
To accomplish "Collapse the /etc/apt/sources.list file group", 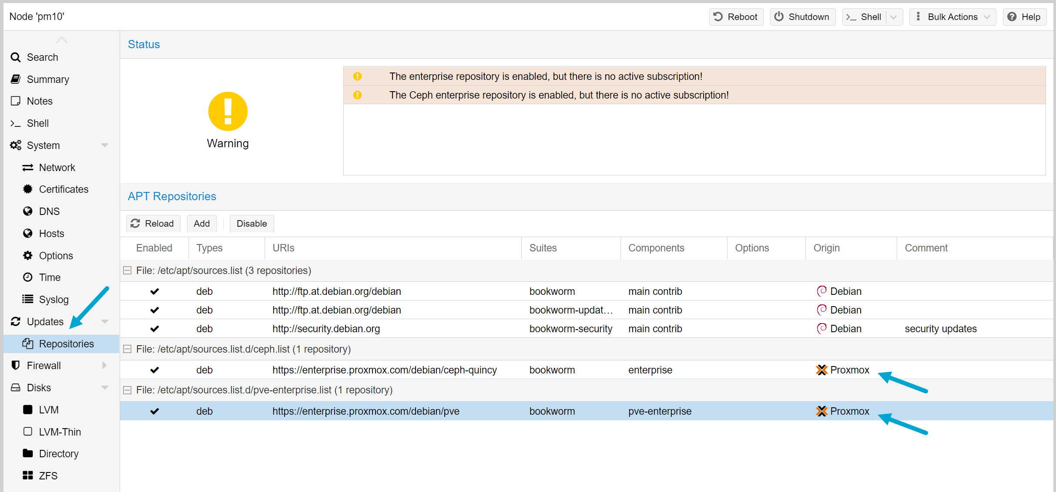I will pos(127,270).
